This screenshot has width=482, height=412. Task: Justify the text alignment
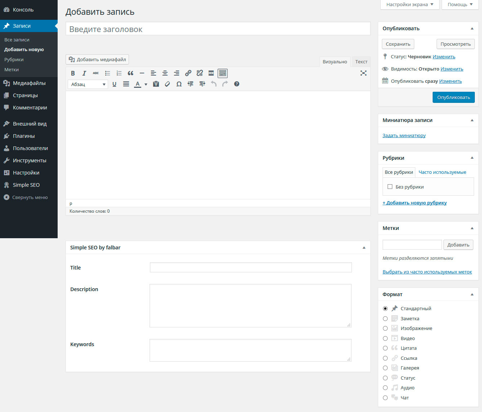[126, 84]
